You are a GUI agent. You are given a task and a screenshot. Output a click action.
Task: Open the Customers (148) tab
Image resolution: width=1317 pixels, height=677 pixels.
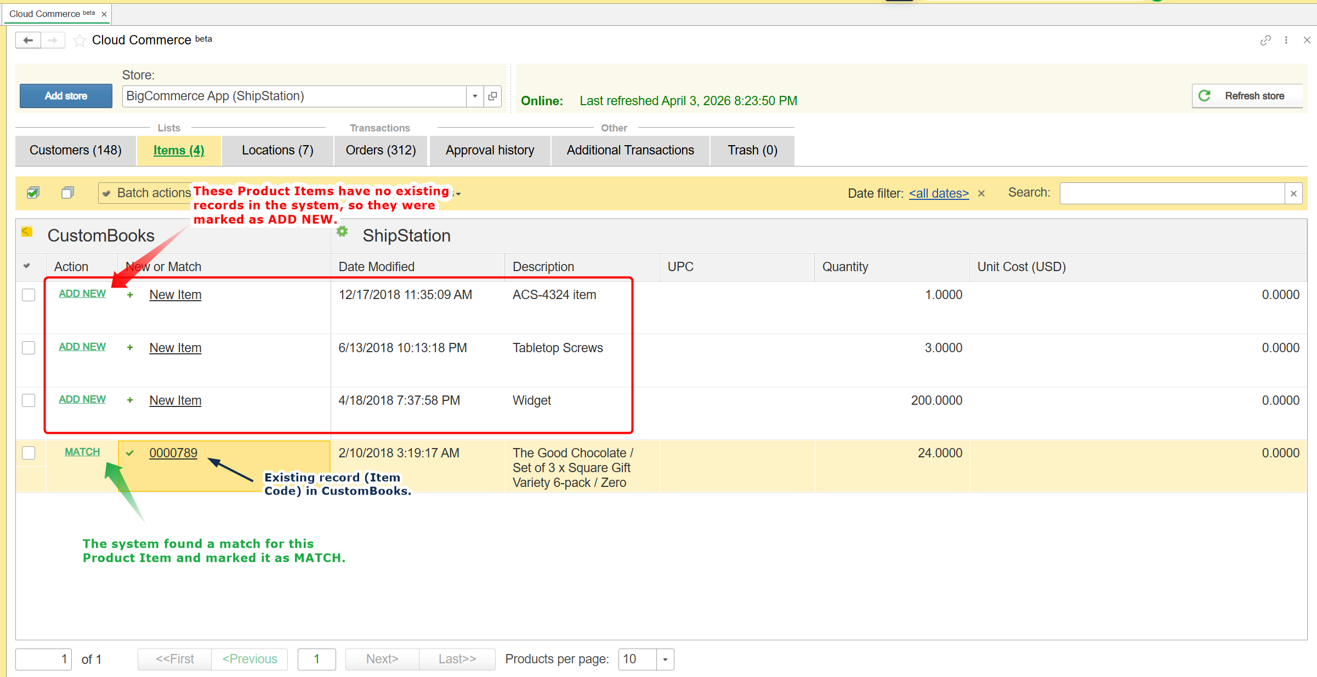76,151
